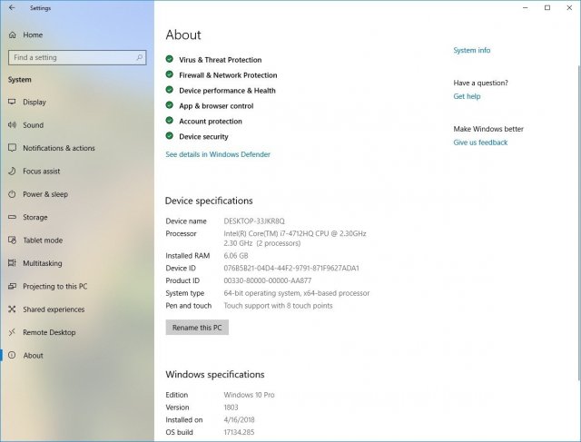The width and height of the screenshot is (581, 442).
Task: Click the vertical scrollbar on the right
Action: [579, 222]
